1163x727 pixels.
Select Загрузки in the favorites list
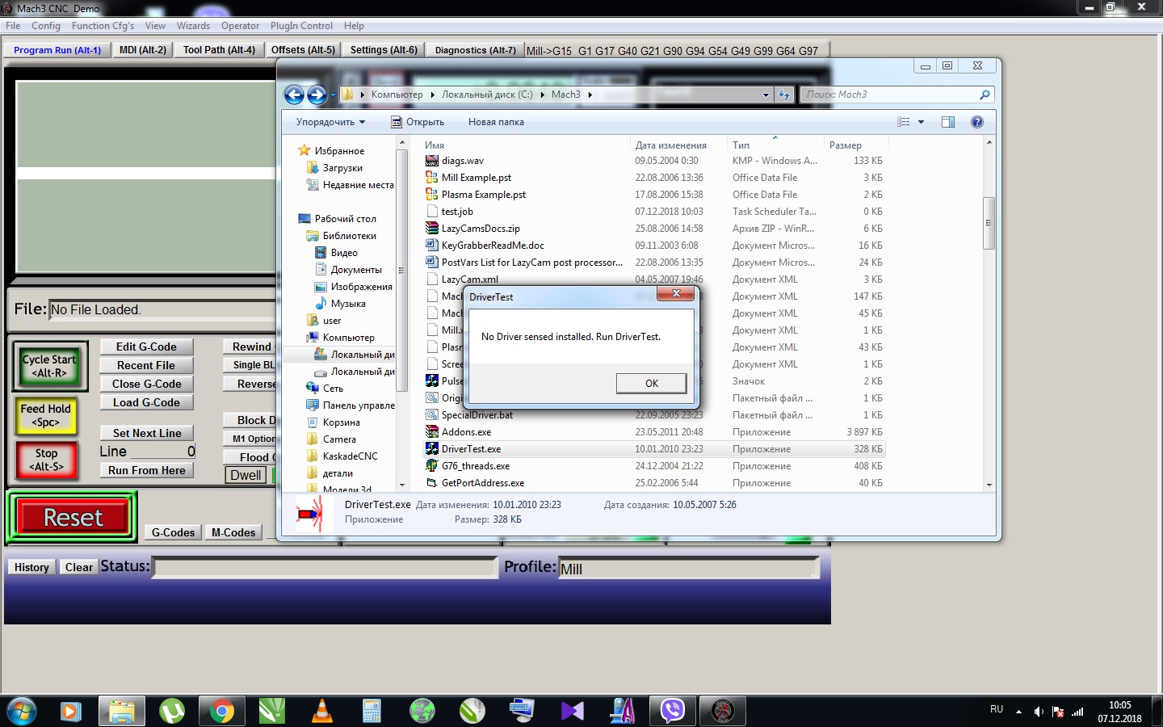point(342,168)
